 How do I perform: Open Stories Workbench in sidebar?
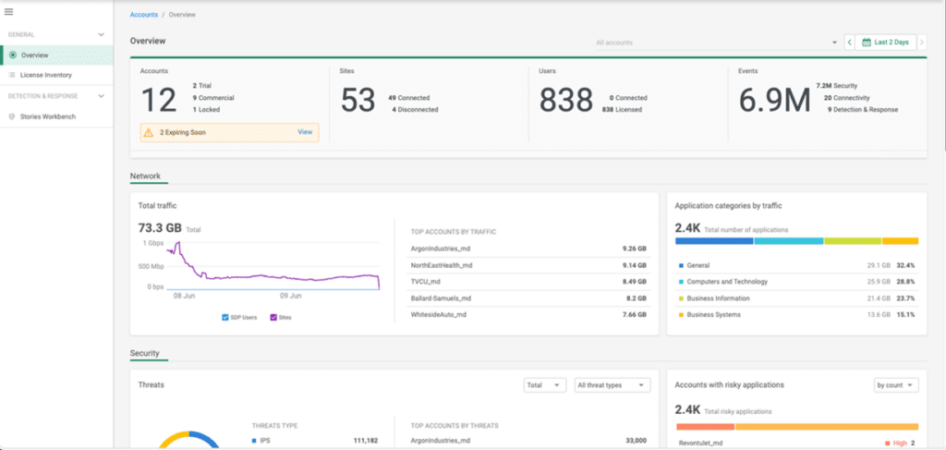coord(56,116)
